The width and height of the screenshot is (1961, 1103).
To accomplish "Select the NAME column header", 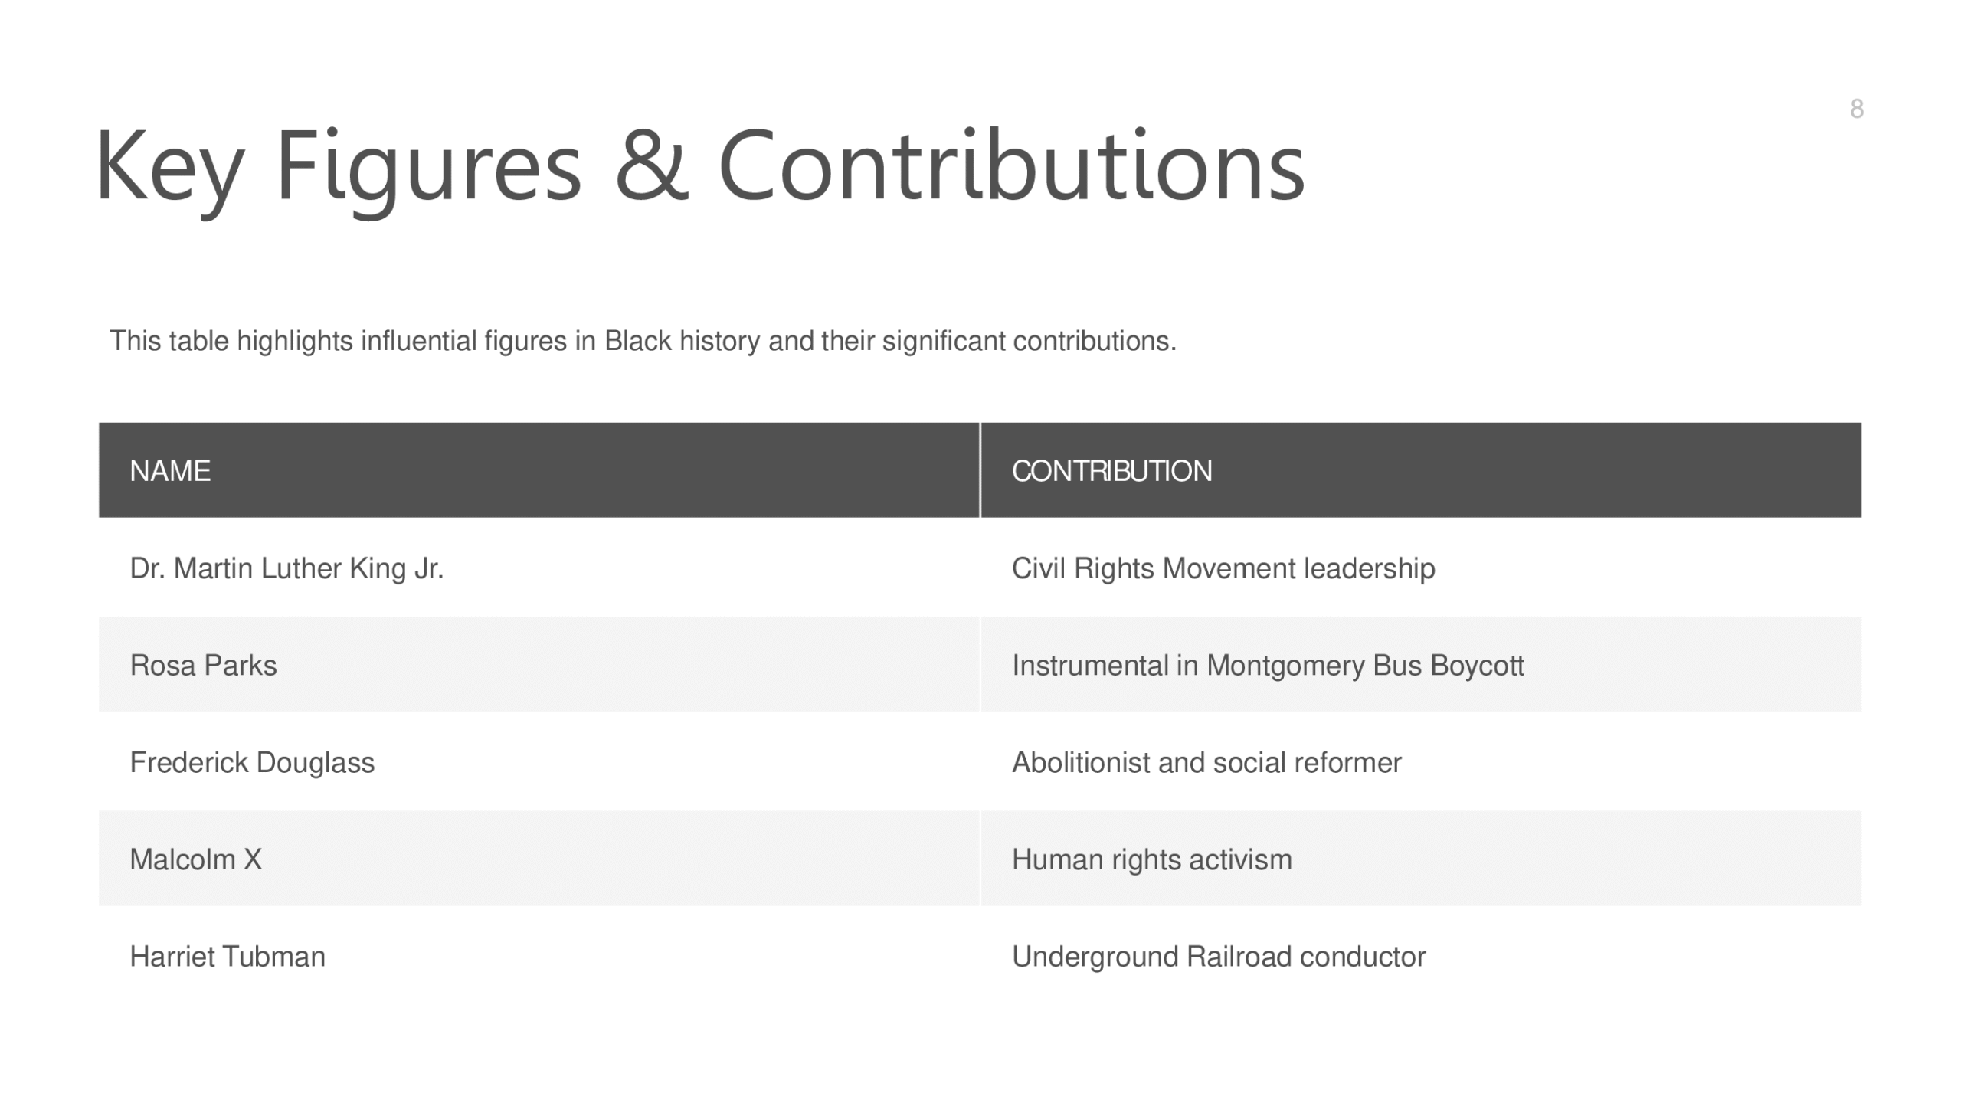I will pyautogui.click(x=170, y=470).
